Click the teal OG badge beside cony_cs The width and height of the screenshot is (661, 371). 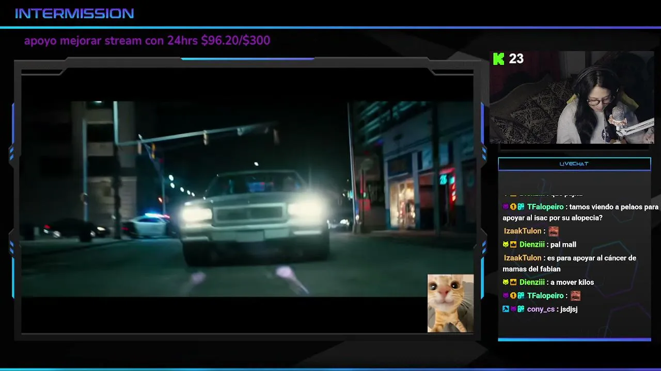pyautogui.click(x=521, y=309)
